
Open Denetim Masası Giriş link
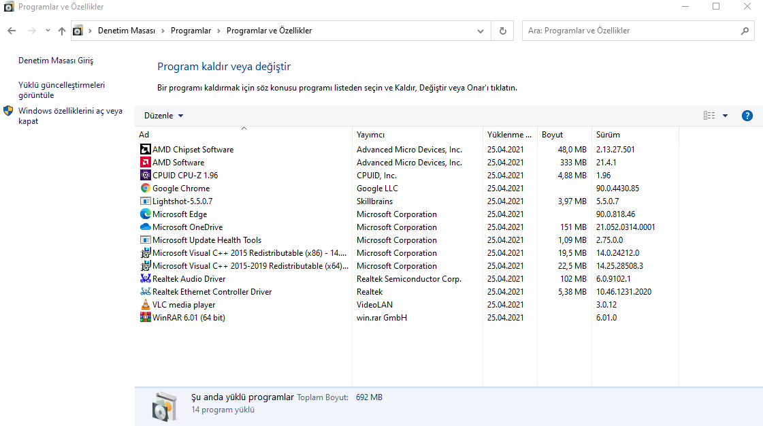pos(56,61)
